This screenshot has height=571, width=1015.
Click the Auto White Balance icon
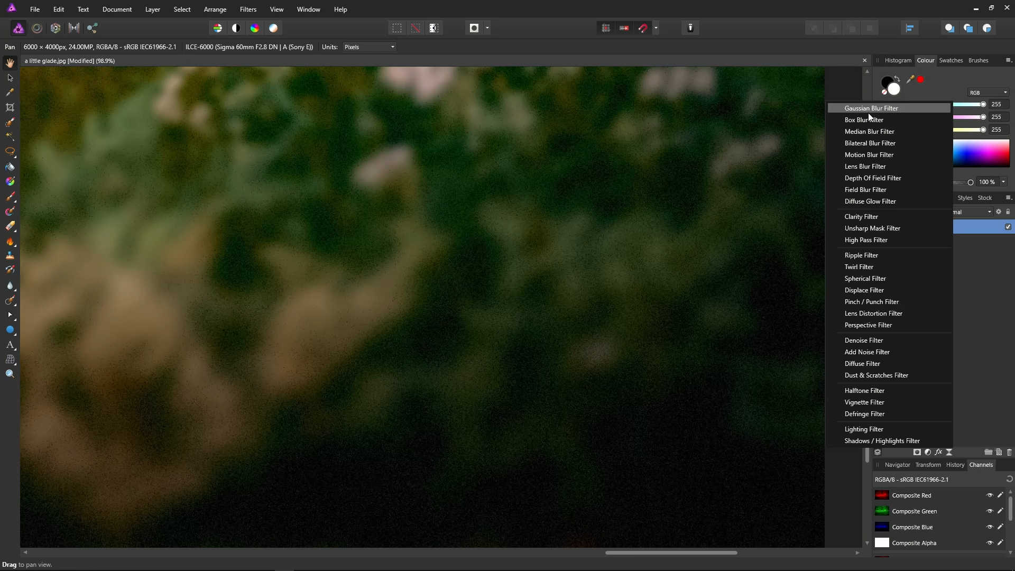(273, 28)
